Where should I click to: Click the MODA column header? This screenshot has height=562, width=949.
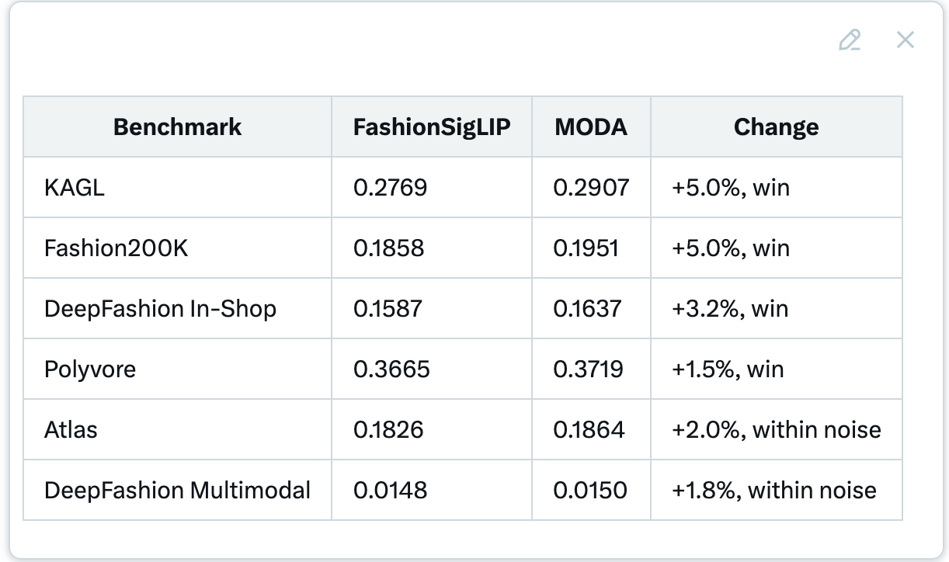click(591, 127)
